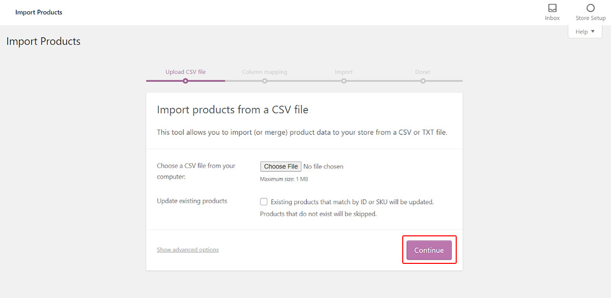Select the Import step label
This screenshot has height=298, width=611.
tap(344, 72)
